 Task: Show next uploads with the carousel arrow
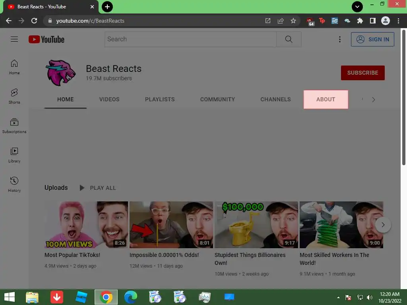tap(383, 225)
